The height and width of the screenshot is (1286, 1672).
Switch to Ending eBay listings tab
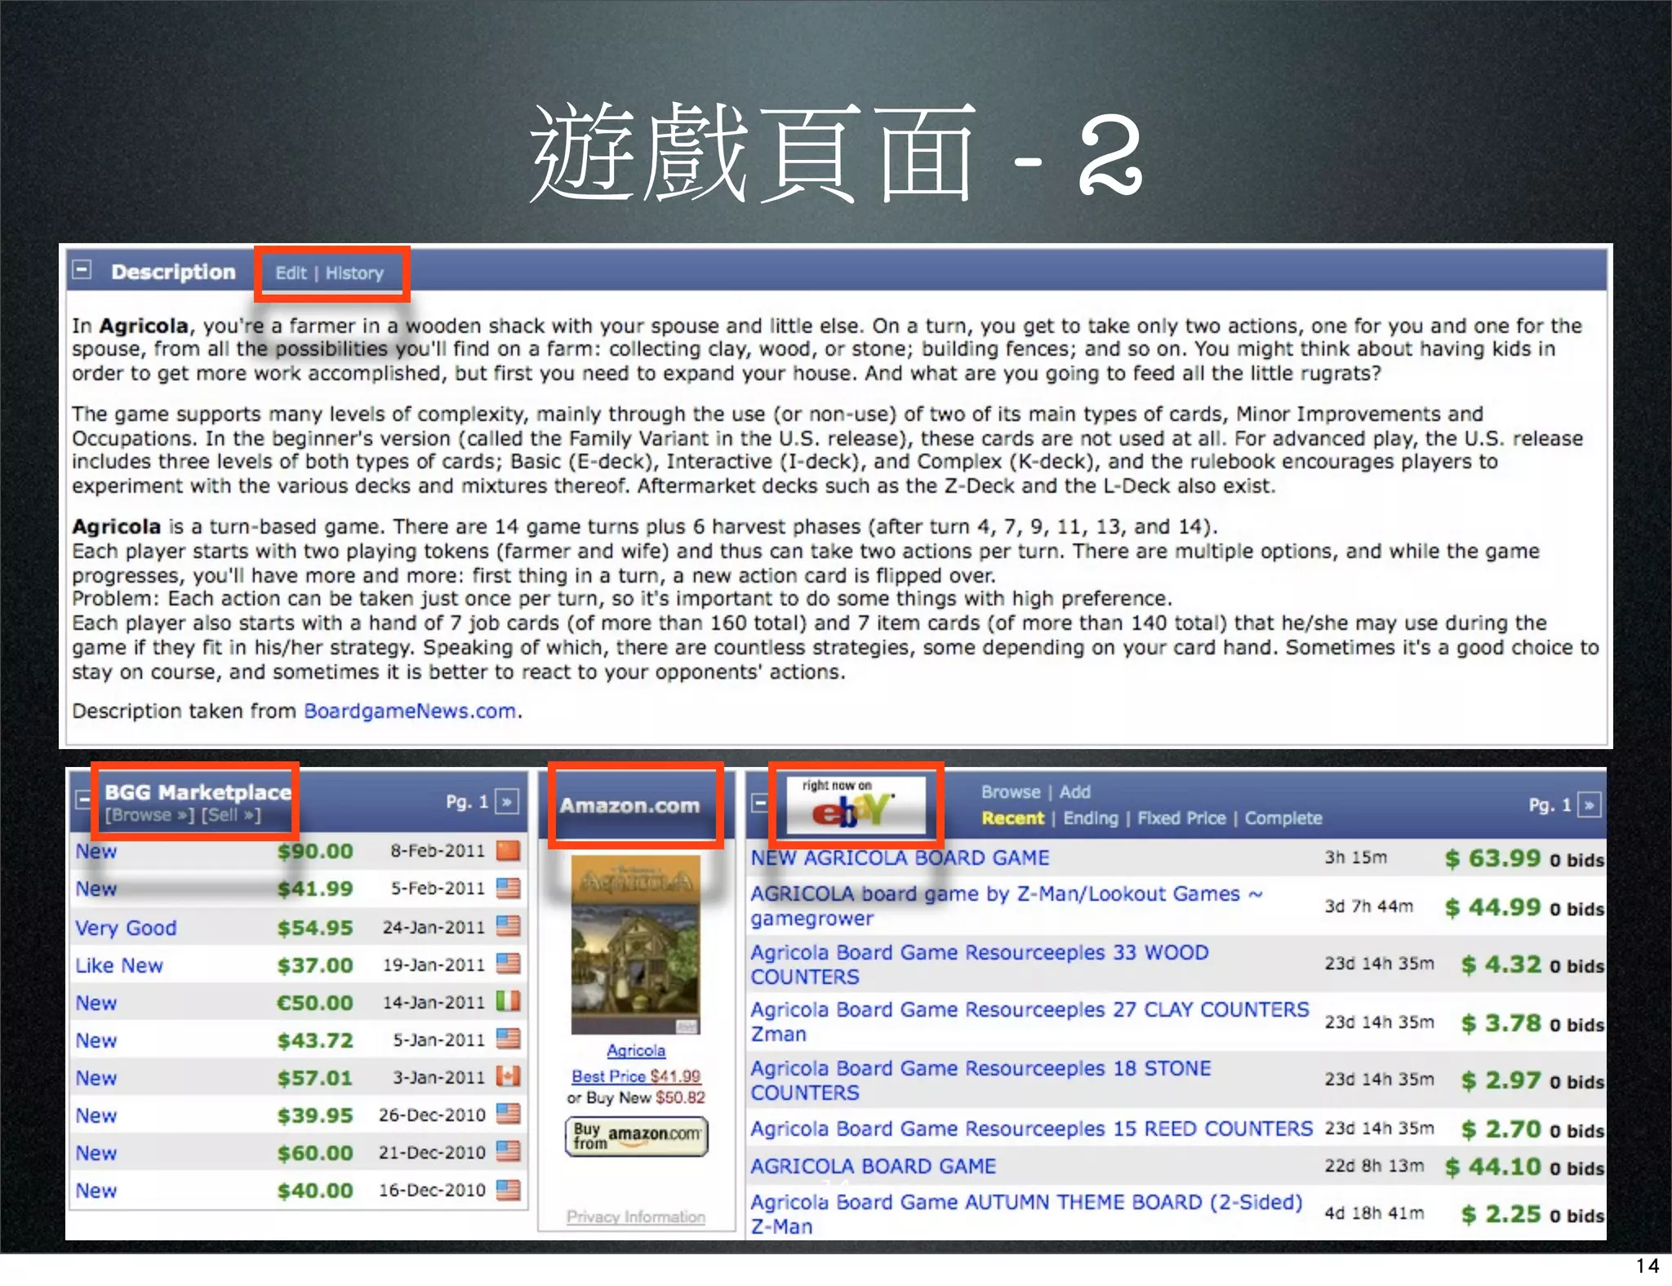(x=1090, y=818)
